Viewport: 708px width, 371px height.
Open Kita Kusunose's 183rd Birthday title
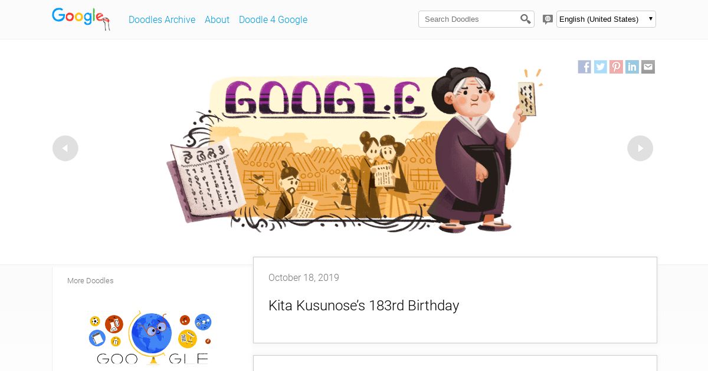pyautogui.click(x=363, y=306)
